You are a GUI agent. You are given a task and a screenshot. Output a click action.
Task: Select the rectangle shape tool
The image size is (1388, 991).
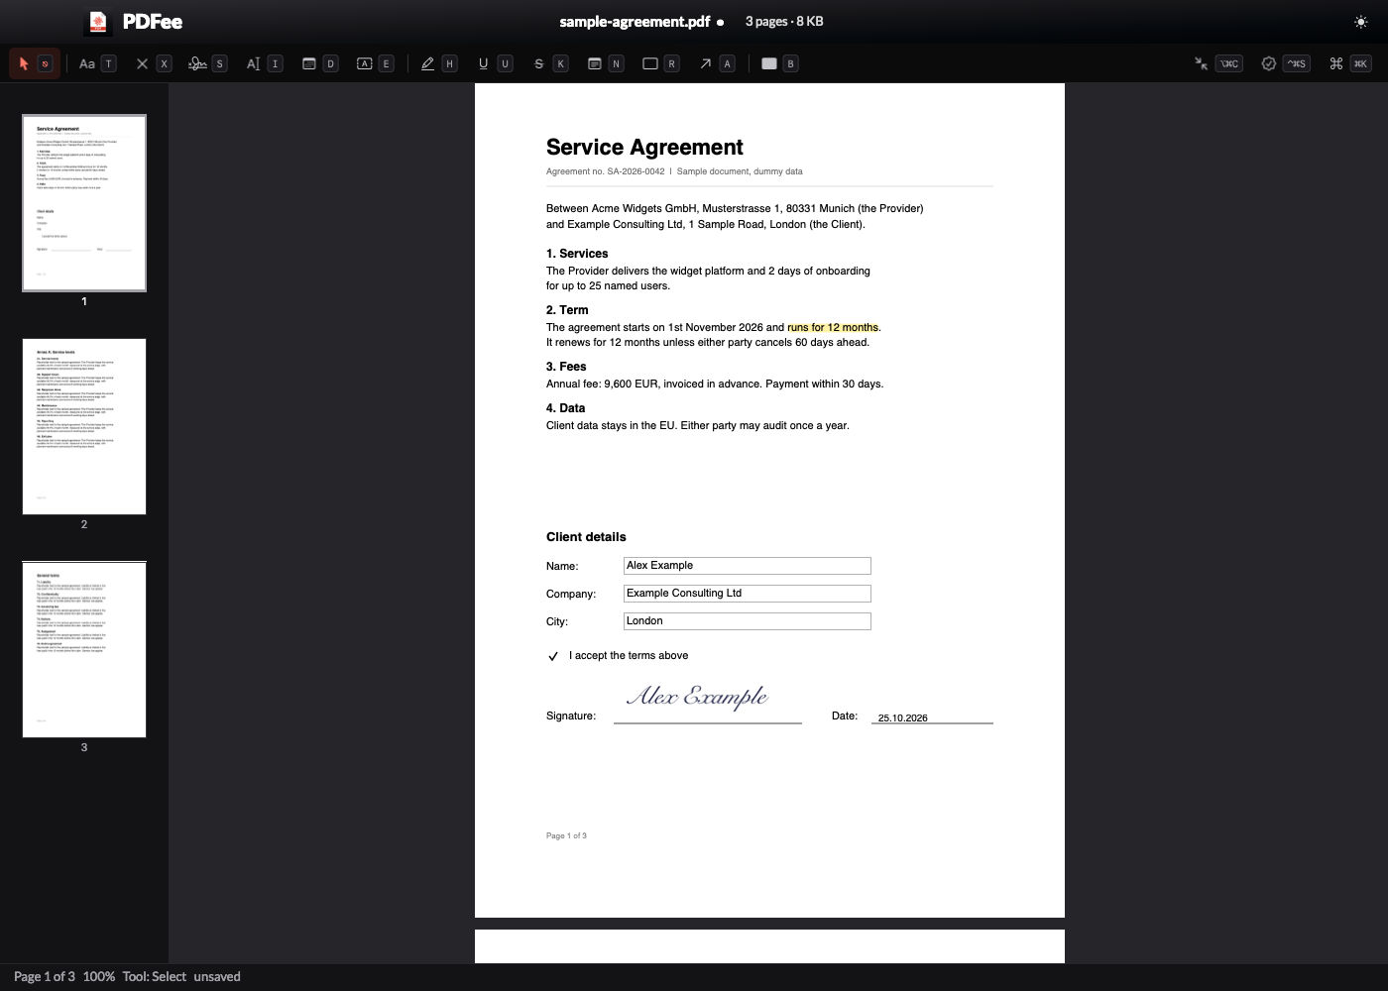point(660,63)
